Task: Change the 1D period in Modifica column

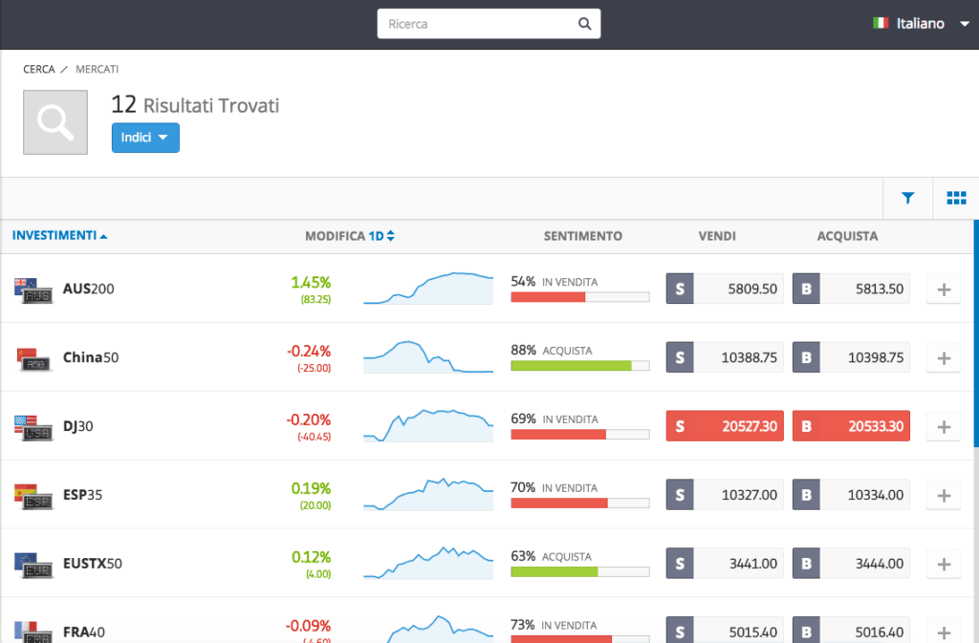Action: 381,236
